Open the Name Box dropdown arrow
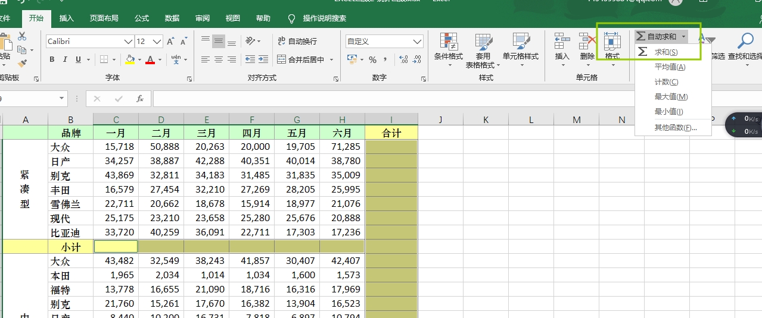This screenshot has height=318, width=762. 62,99
